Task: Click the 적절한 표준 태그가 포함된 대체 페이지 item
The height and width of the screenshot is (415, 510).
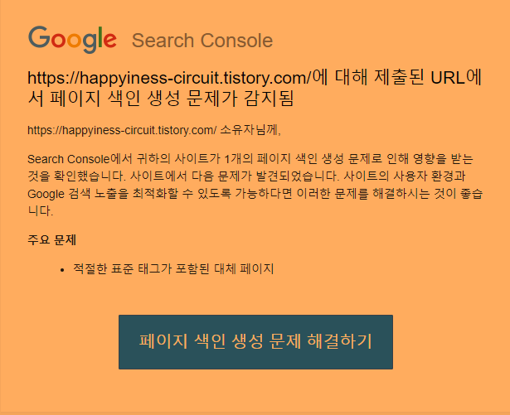Action: click(x=173, y=269)
